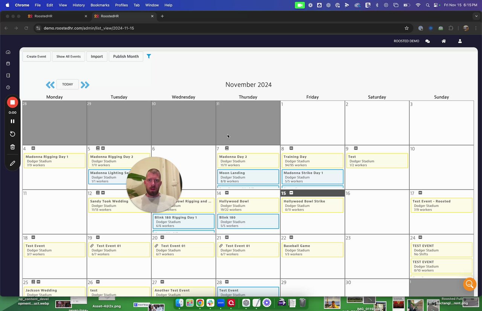Click the presenter webcam bubble
The image size is (482, 311).
154,185
